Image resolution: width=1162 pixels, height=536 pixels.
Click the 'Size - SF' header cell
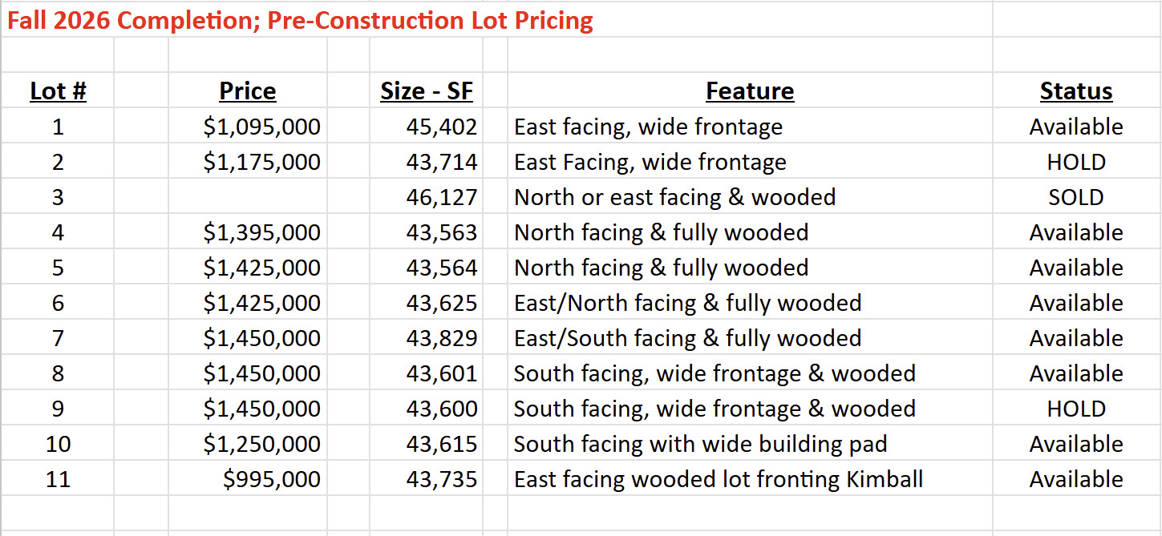(427, 91)
